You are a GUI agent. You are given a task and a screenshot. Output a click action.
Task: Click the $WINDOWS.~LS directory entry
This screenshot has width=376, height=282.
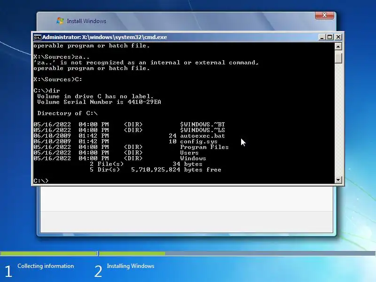pyautogui.click(x=203, y=130)
